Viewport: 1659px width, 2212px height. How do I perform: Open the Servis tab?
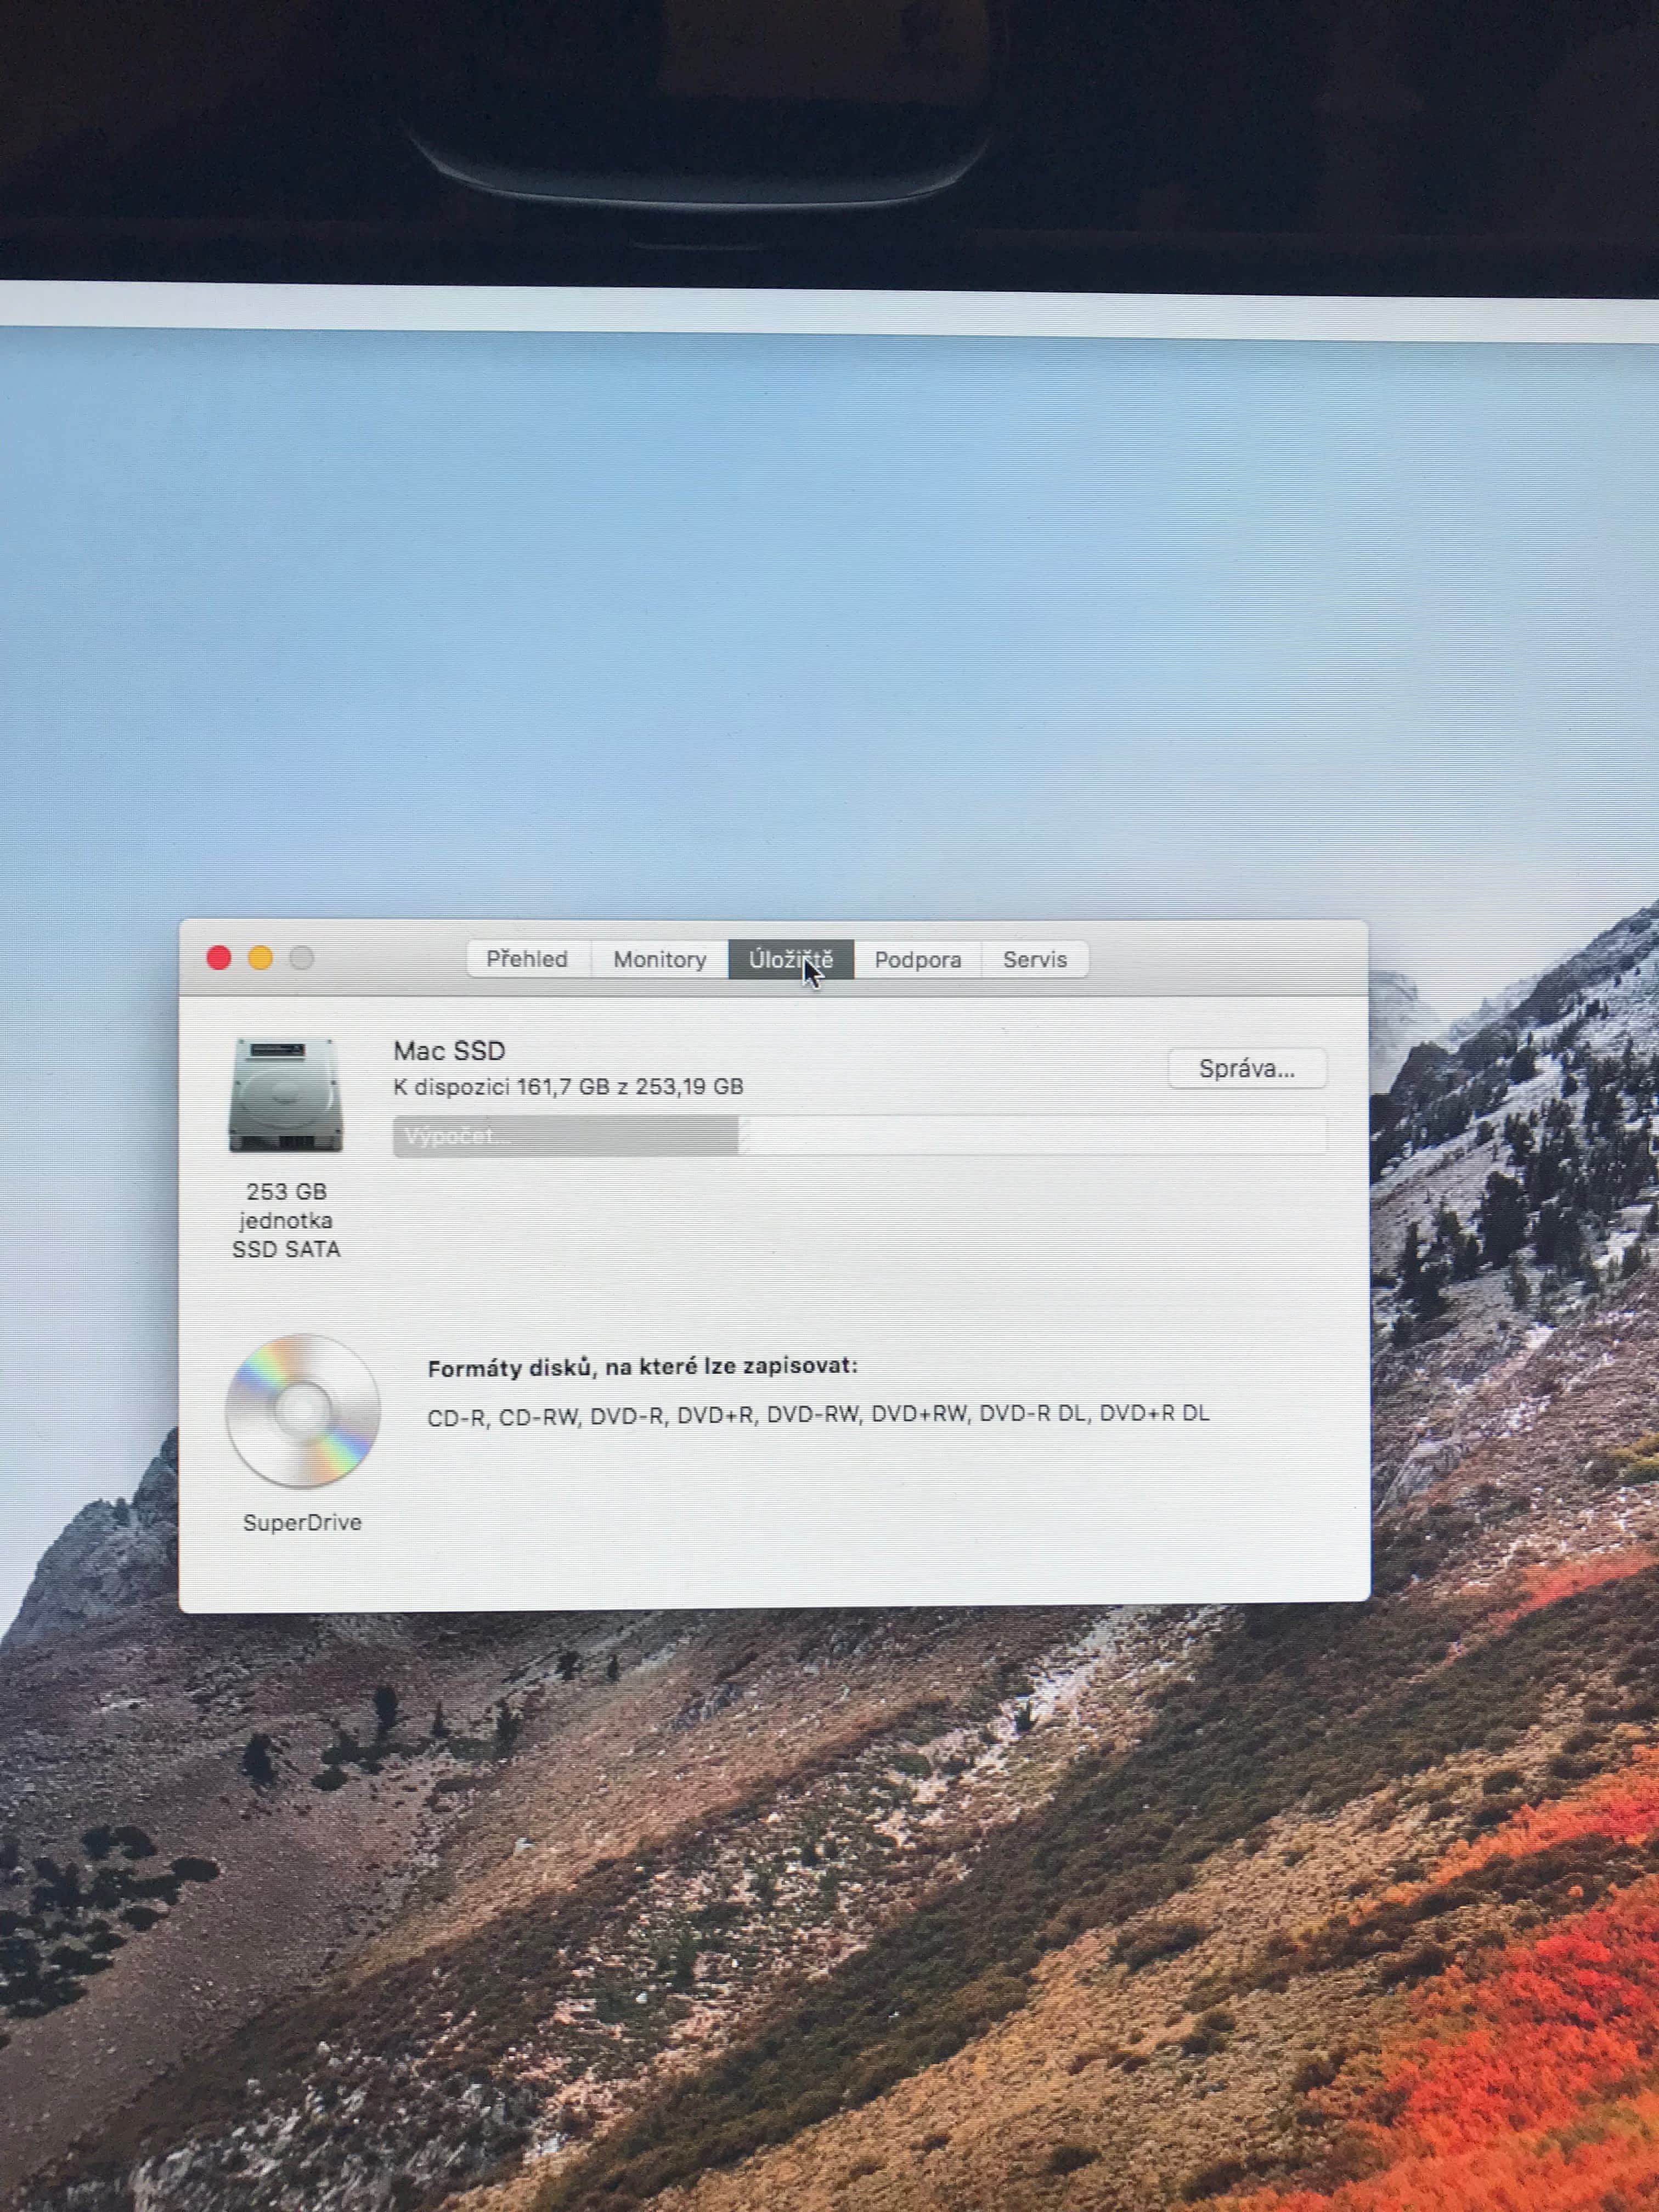point(1034,960)
